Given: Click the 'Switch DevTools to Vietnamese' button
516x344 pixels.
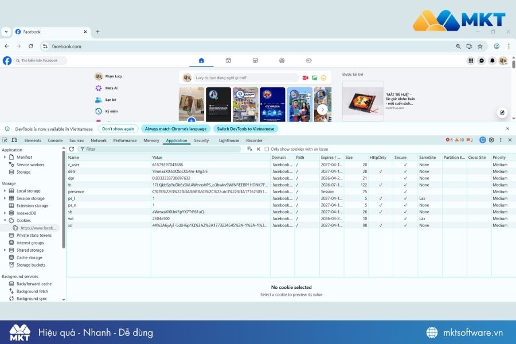Looking at the screenshot, I should pos(245,129).
